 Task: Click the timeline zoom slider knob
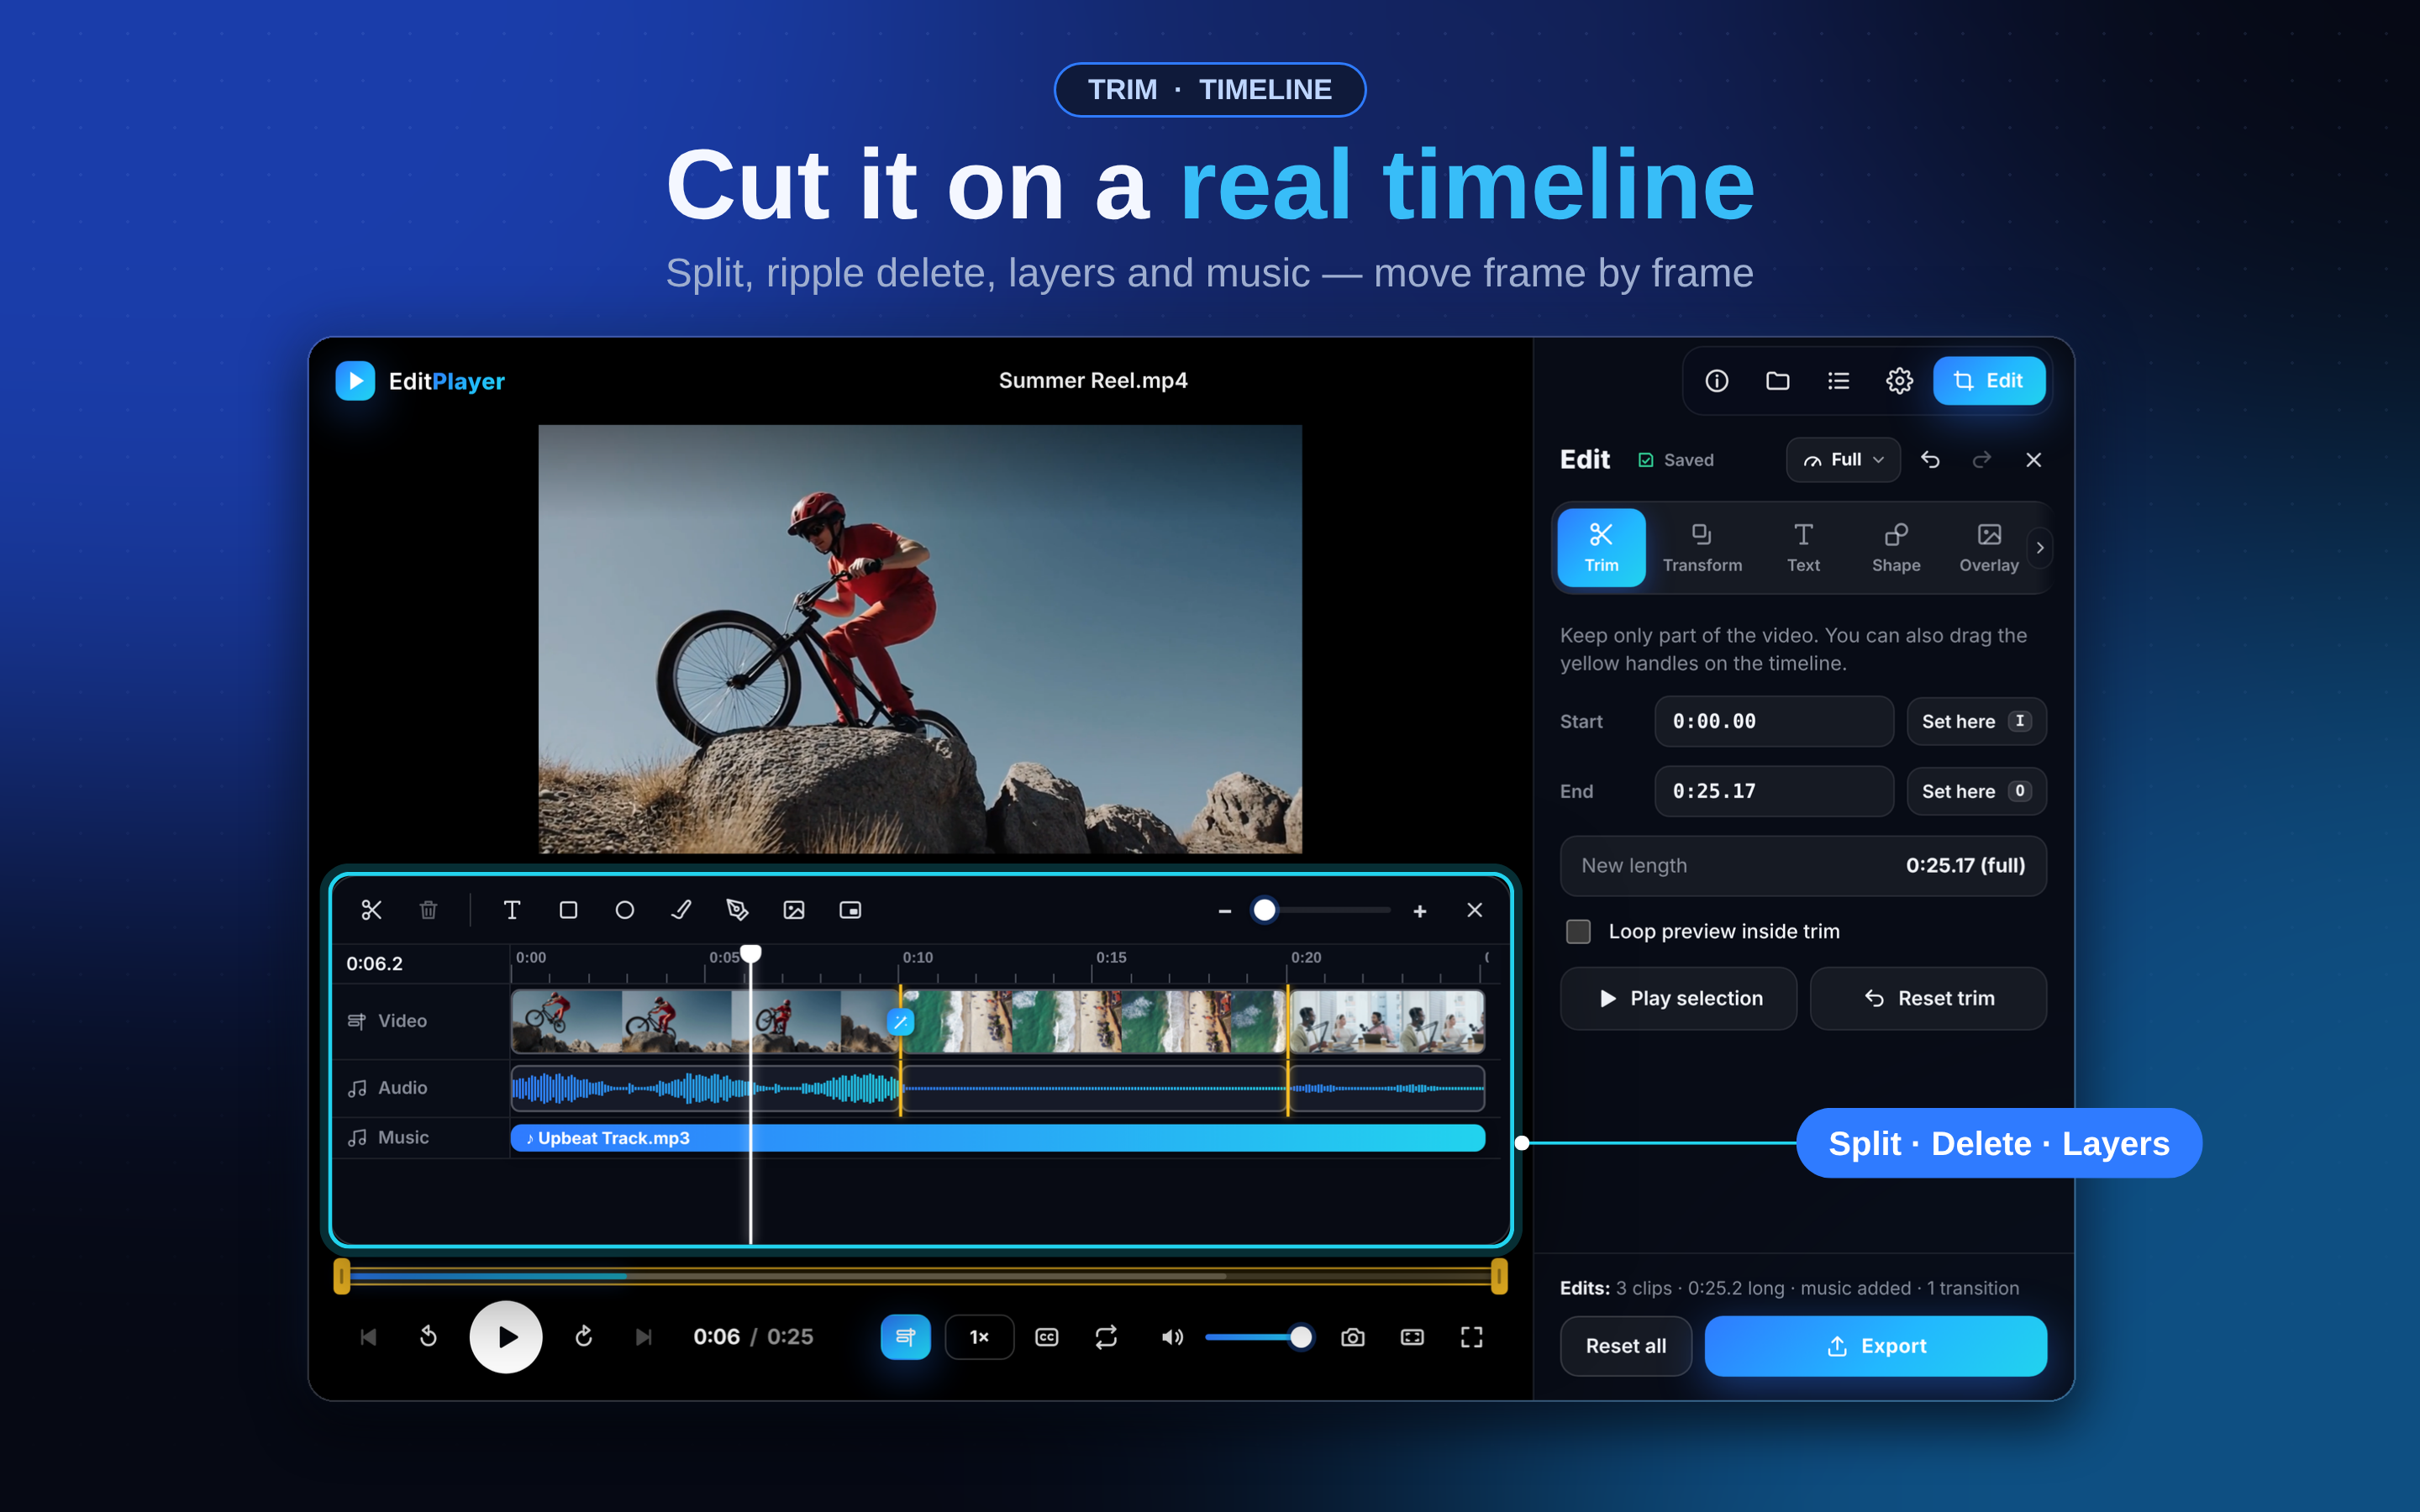pyautogui.click(x=1264, y=910)
